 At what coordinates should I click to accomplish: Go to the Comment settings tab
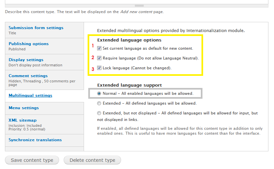click(x=28, y=76)
